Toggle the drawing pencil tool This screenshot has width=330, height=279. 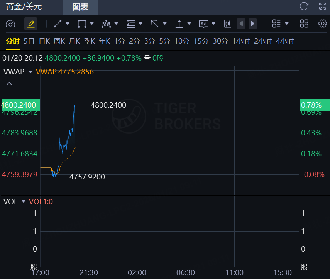30,24
